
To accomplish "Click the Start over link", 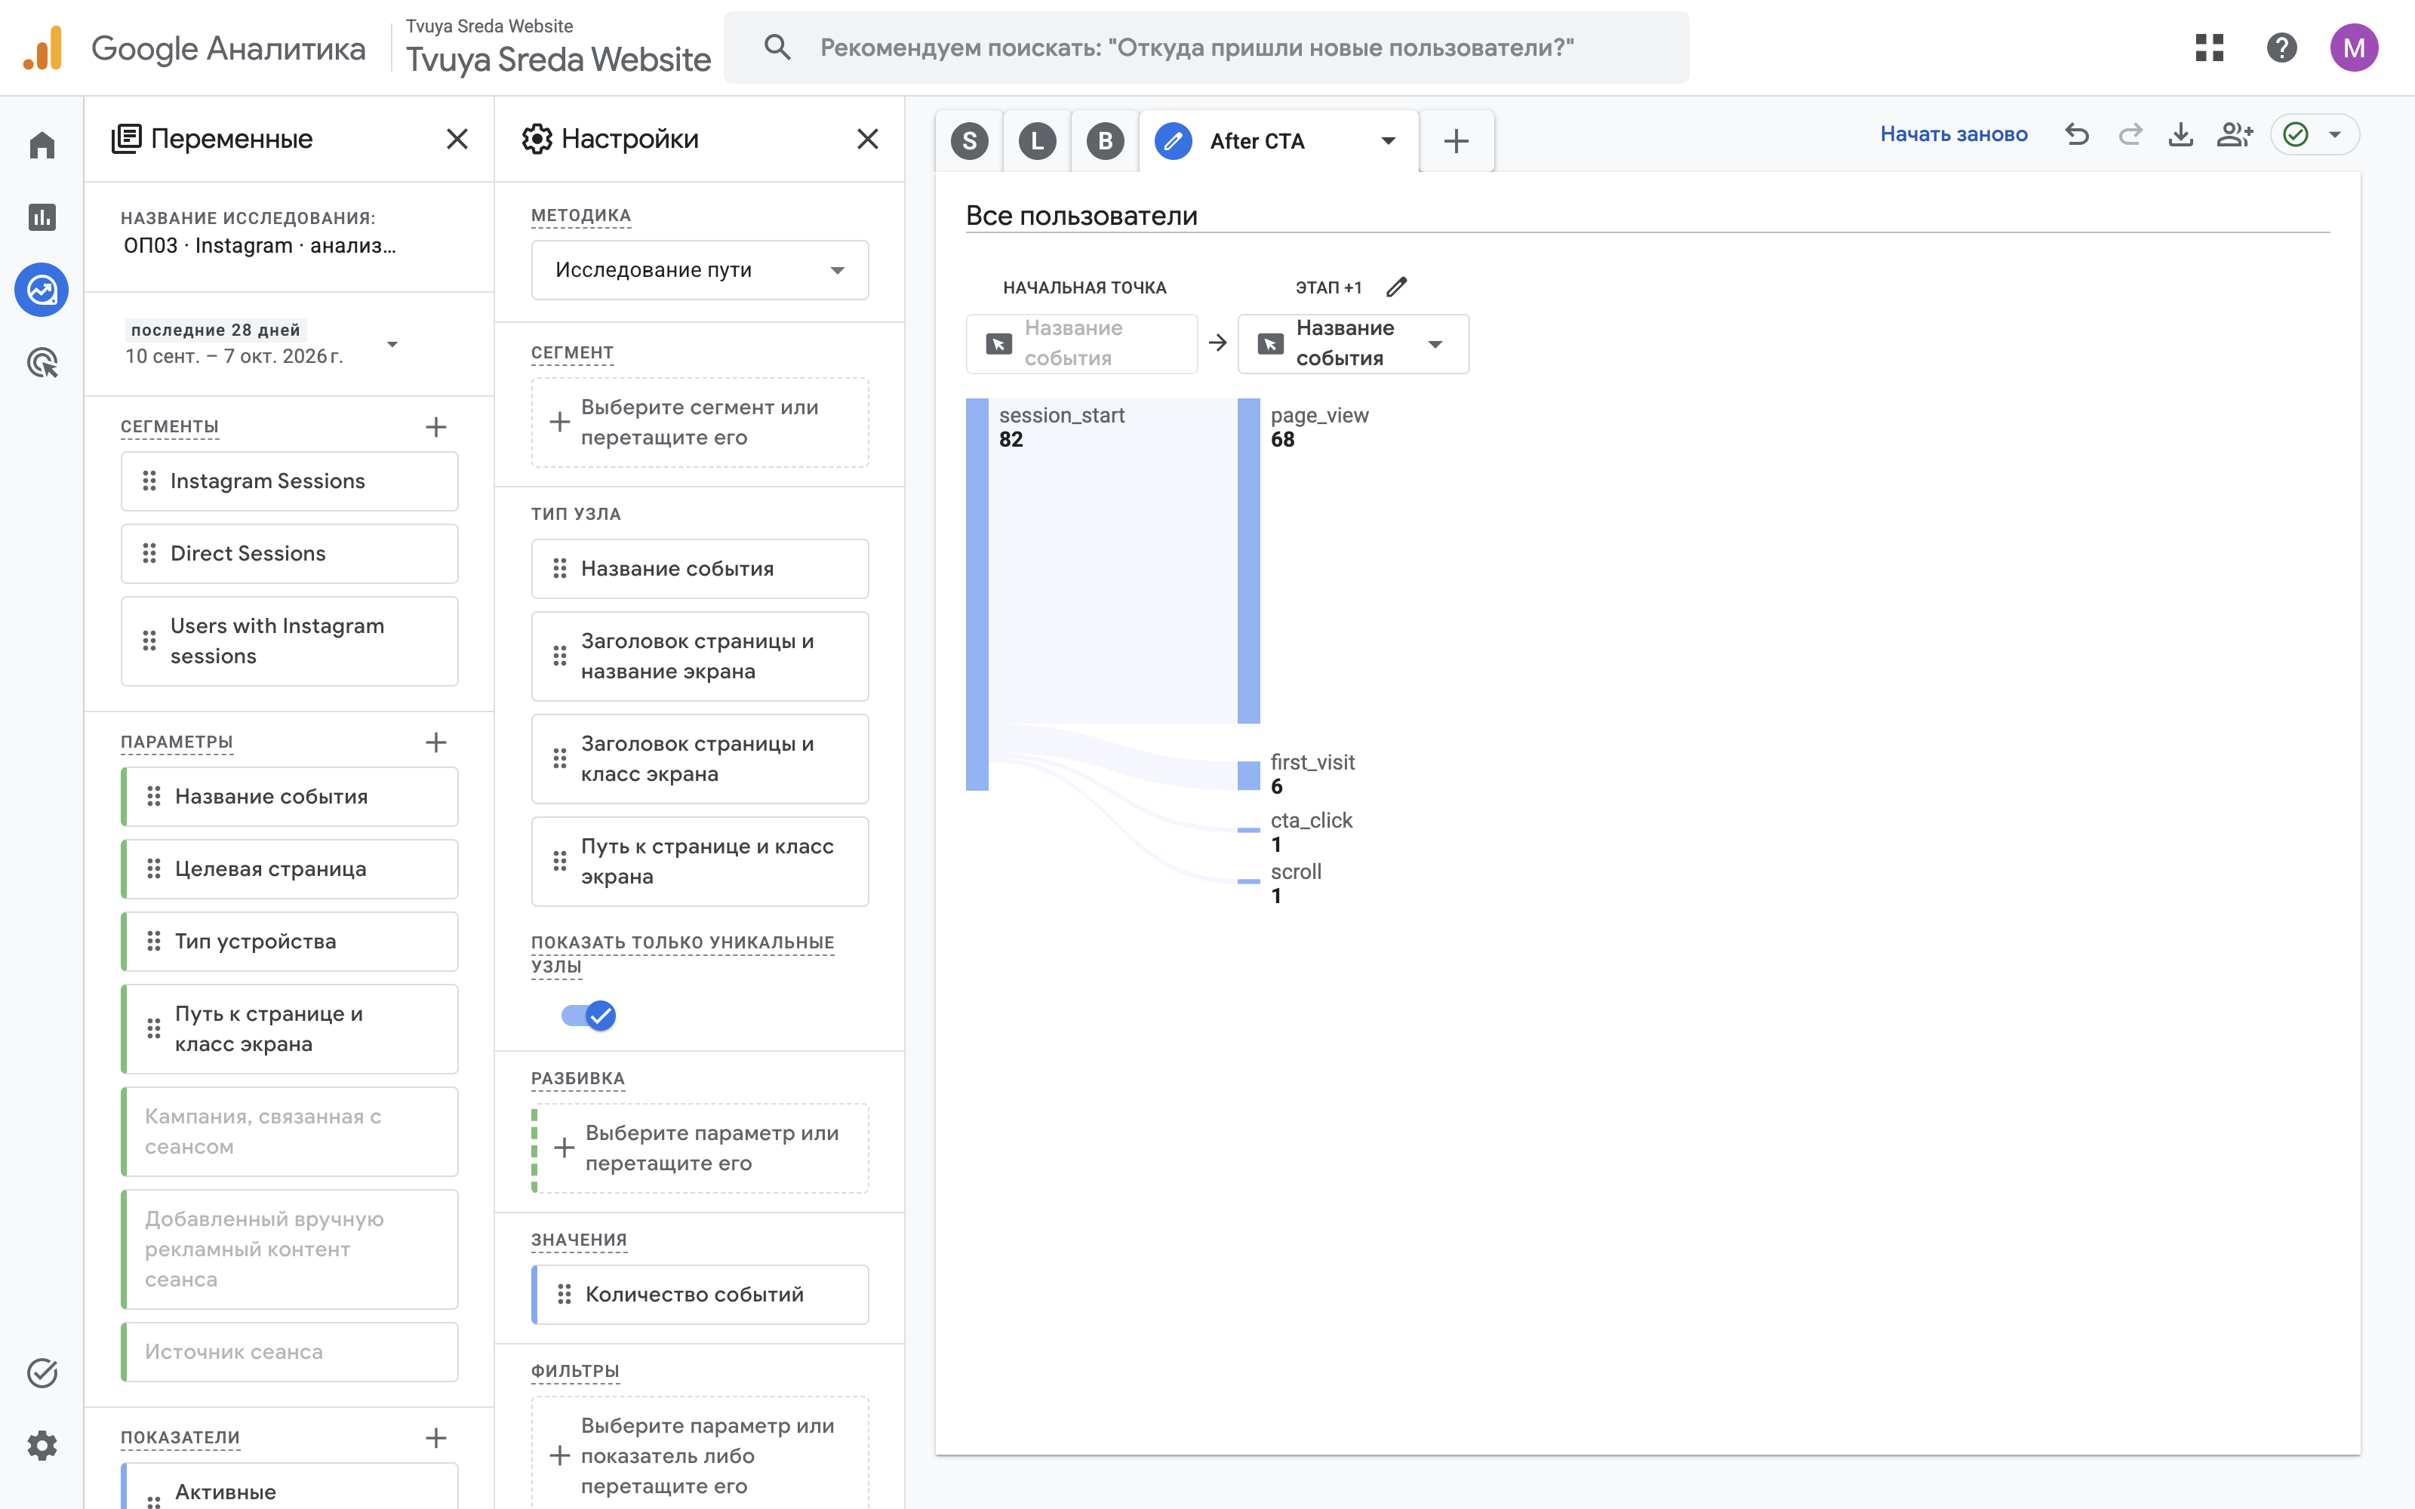I will pyautogui.click(x=1953, y=134).
